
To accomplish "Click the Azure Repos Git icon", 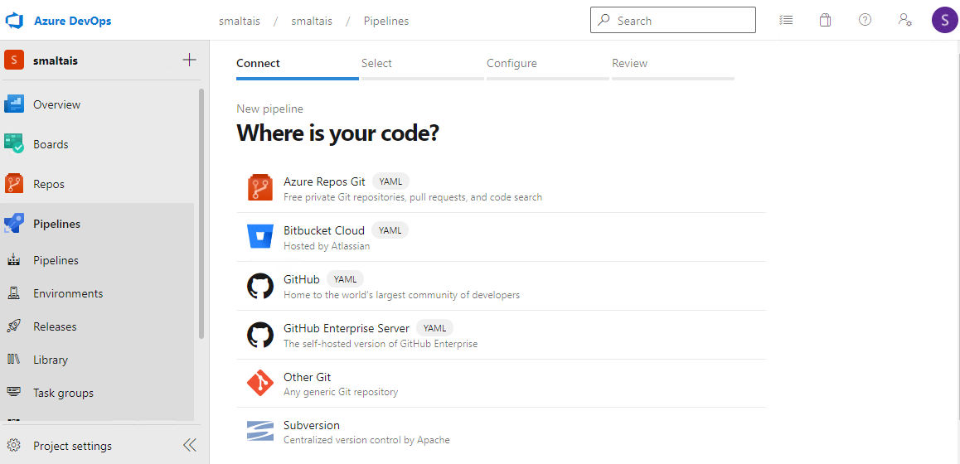I will coord(260,188).
